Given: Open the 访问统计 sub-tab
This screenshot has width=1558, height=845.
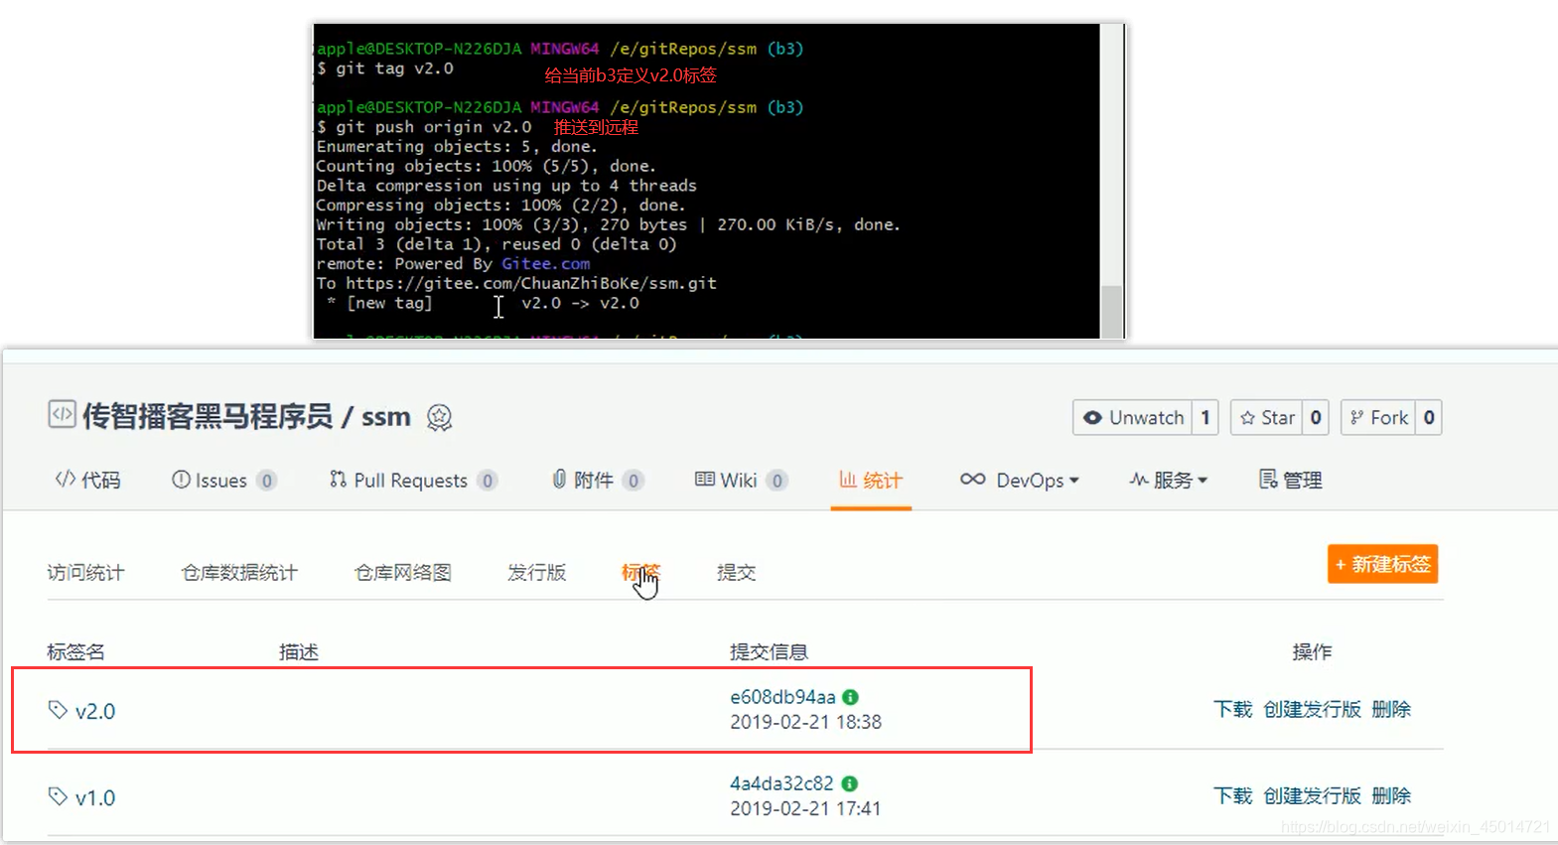Looking at the screenshot, I should click(x=85, y=573).
